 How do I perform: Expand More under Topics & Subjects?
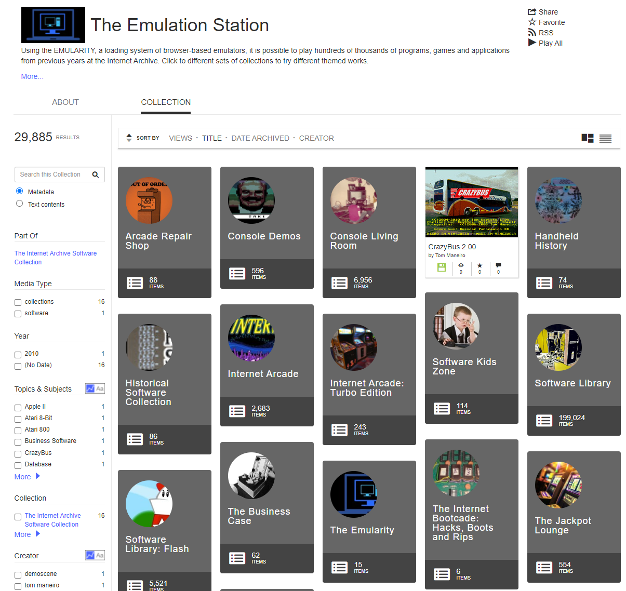coord(27,477)
